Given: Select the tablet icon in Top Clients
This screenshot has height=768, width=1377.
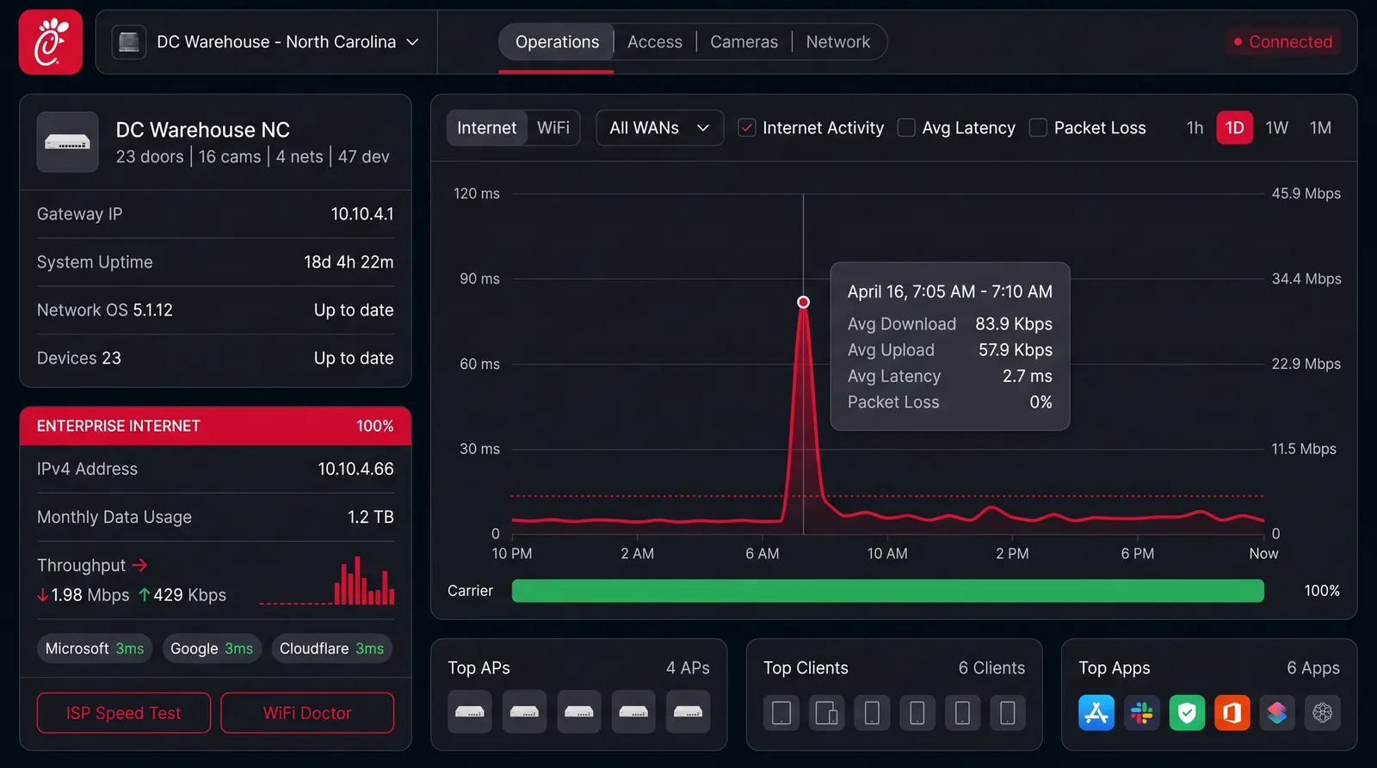Looking at the screenshot, I should pyautogui.click(x=781, y=713).
